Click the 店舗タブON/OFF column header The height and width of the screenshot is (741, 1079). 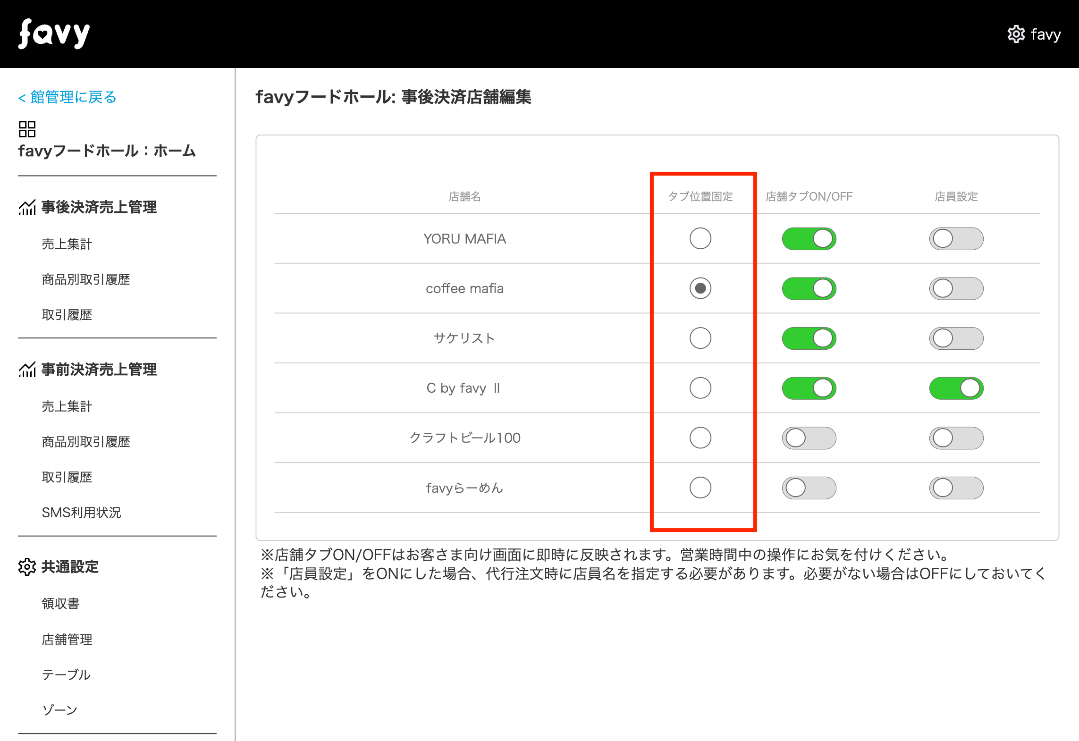[x=809, y=196]
